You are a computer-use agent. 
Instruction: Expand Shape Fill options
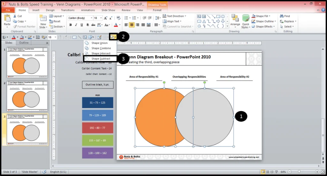pos(261,16)
